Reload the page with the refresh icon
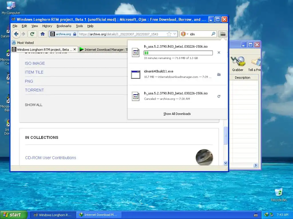Screen dimensions: 293x219 (x=32, y=34)
